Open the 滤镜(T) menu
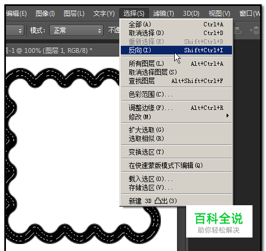The image size is (266, 251). tap(163, 13)
